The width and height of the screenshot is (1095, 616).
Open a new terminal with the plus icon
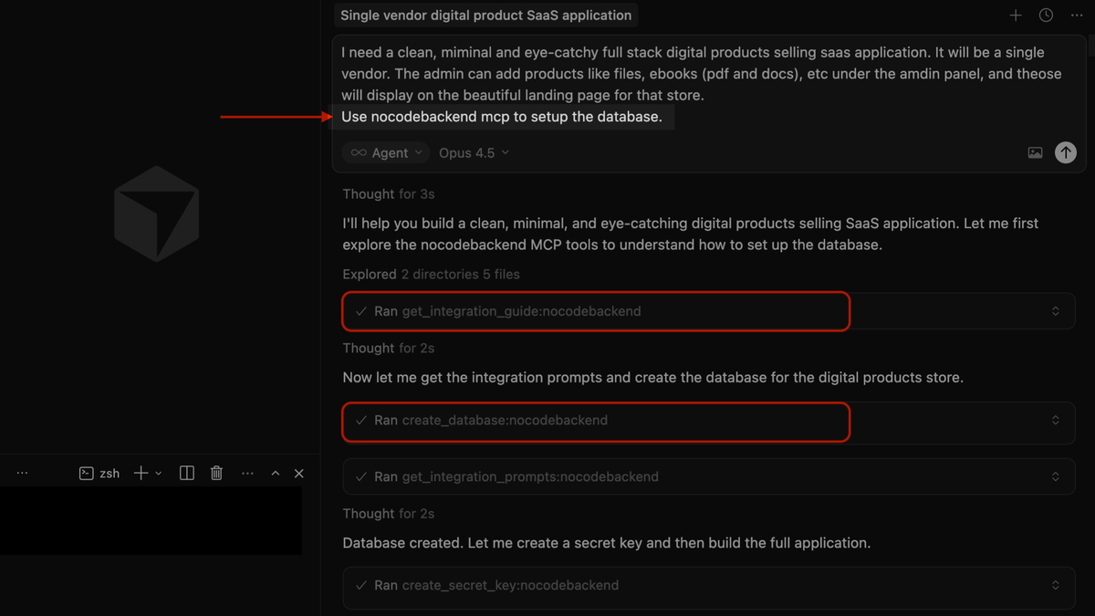139,473
